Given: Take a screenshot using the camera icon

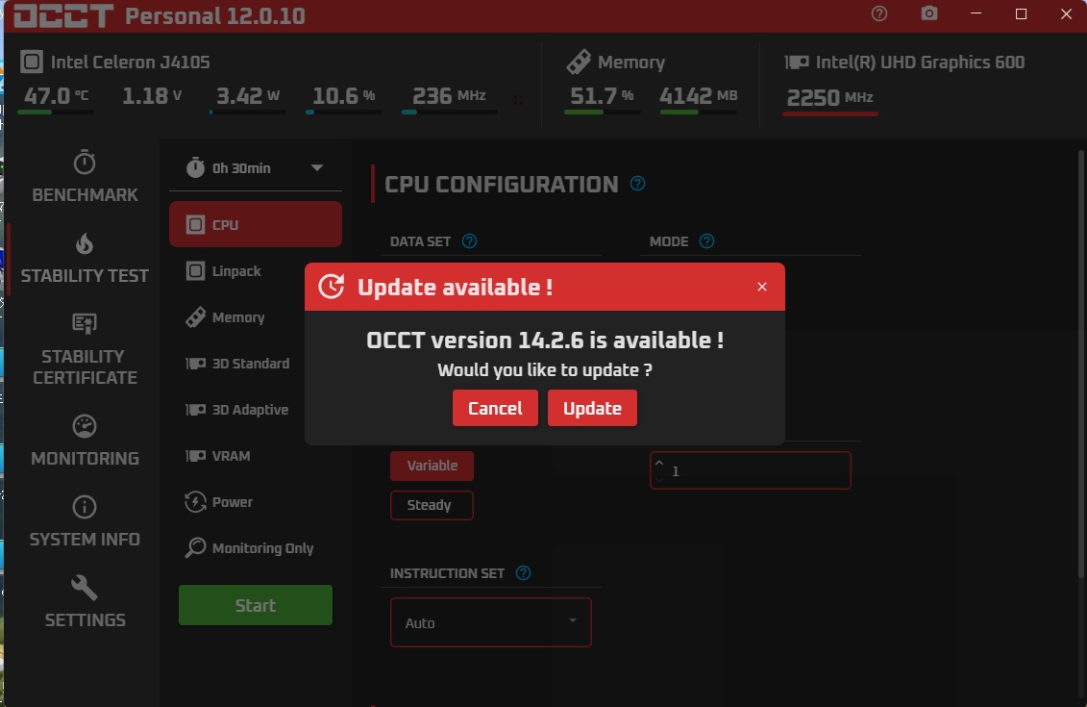Looking at the screenshot, I should tap(927, 14).
